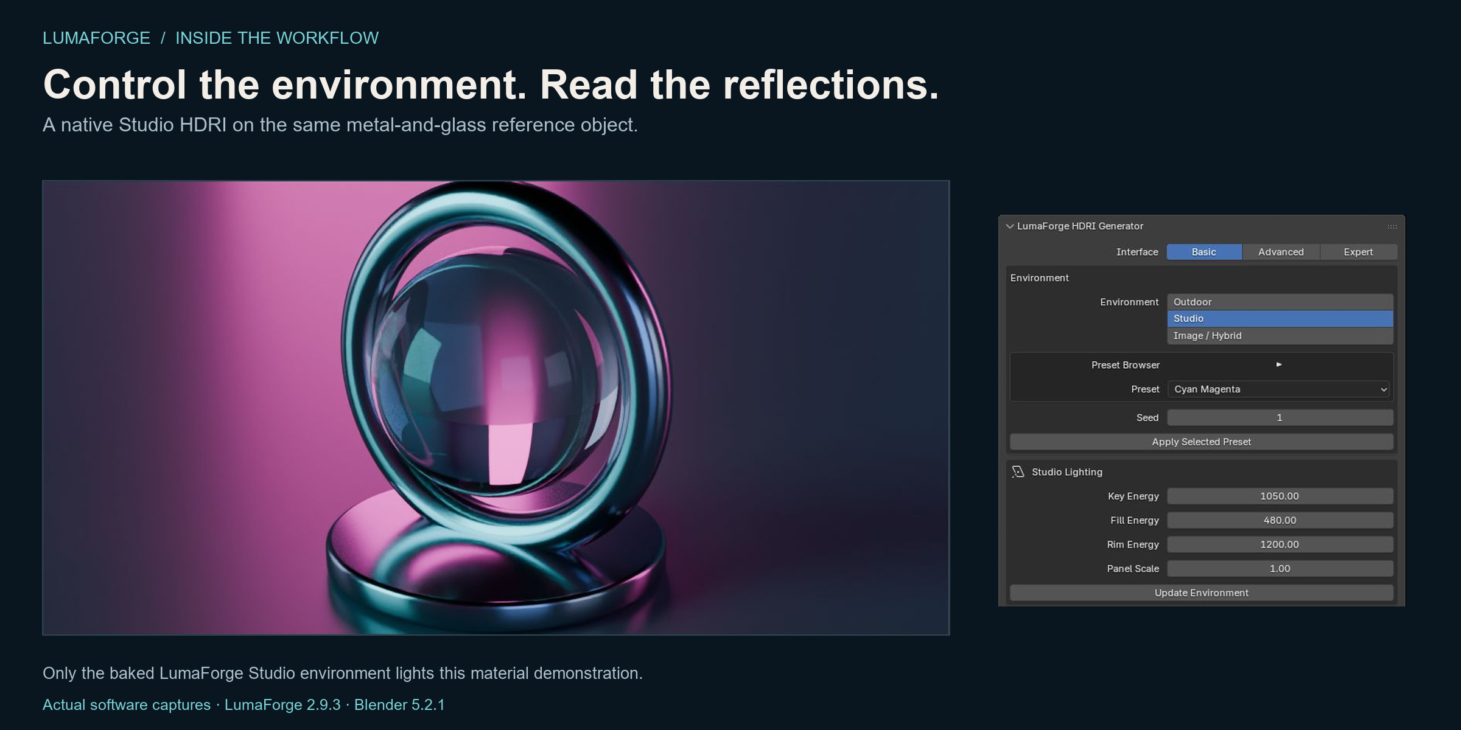Adjust the Fill Energy 480.00 slider
Screen dimensions: 1461x730
[1280, 521]
